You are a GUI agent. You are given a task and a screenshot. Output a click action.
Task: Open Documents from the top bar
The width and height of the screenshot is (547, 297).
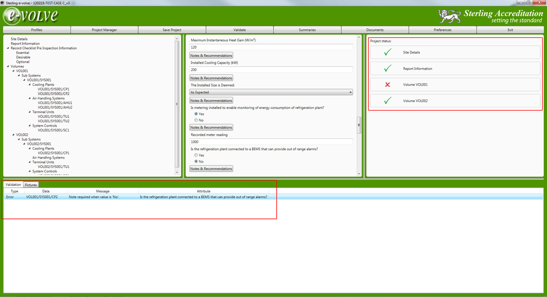(x=375, y=30)
